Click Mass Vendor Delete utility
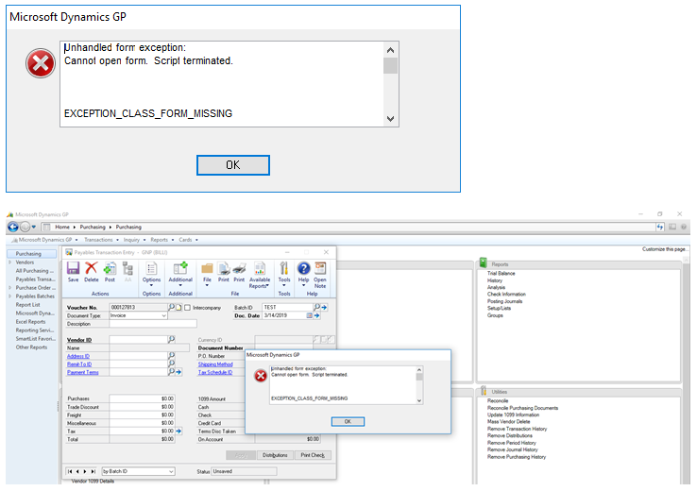Image resolution: width=697 pixels, height=491 pixels. [x=508, y=421]
